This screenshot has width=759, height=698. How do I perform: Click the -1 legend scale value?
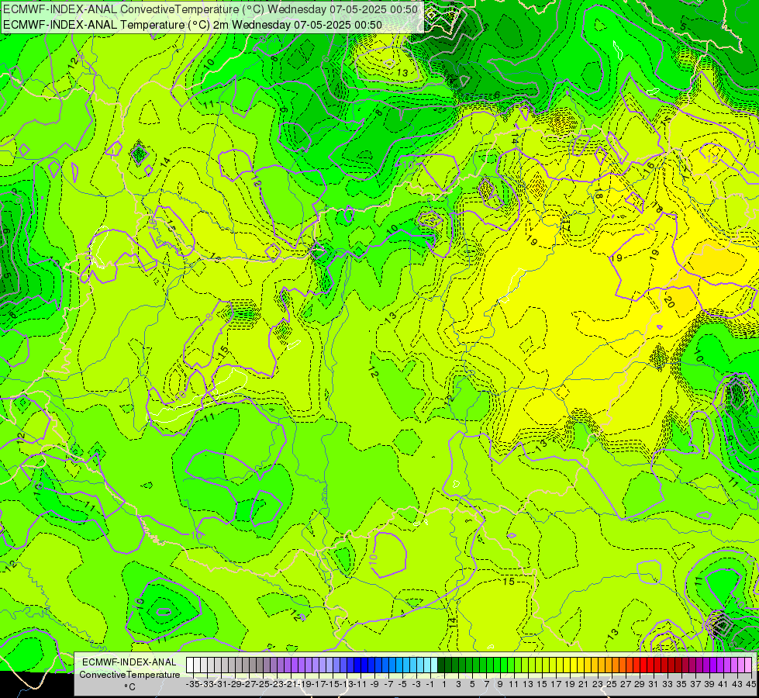[430, 685]
